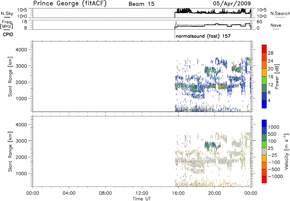The width and height of the screenshot is (290, 201).
Task: Click the bottom red segment of Velocity color bar
Action: click(264, 180)
